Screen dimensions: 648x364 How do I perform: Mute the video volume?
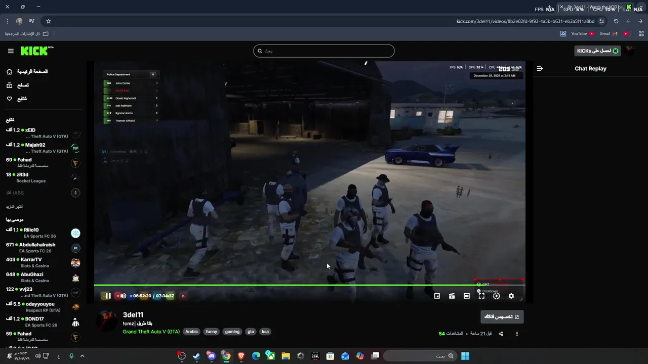123,296
